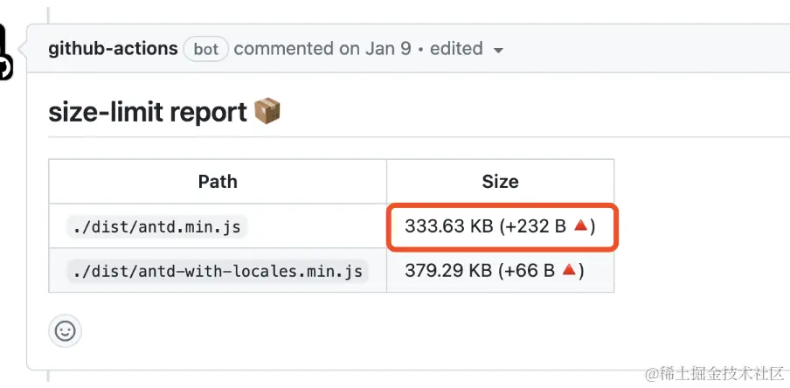
Task: Open the github-actions avatar at left edge
Action: tap(6, 52)
